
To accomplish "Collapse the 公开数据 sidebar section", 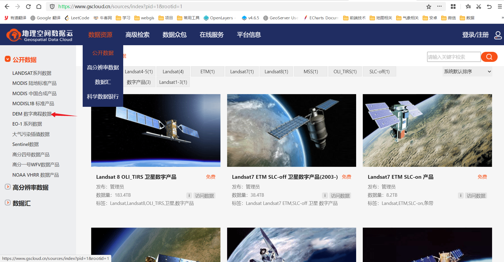I will click(8, 59).
